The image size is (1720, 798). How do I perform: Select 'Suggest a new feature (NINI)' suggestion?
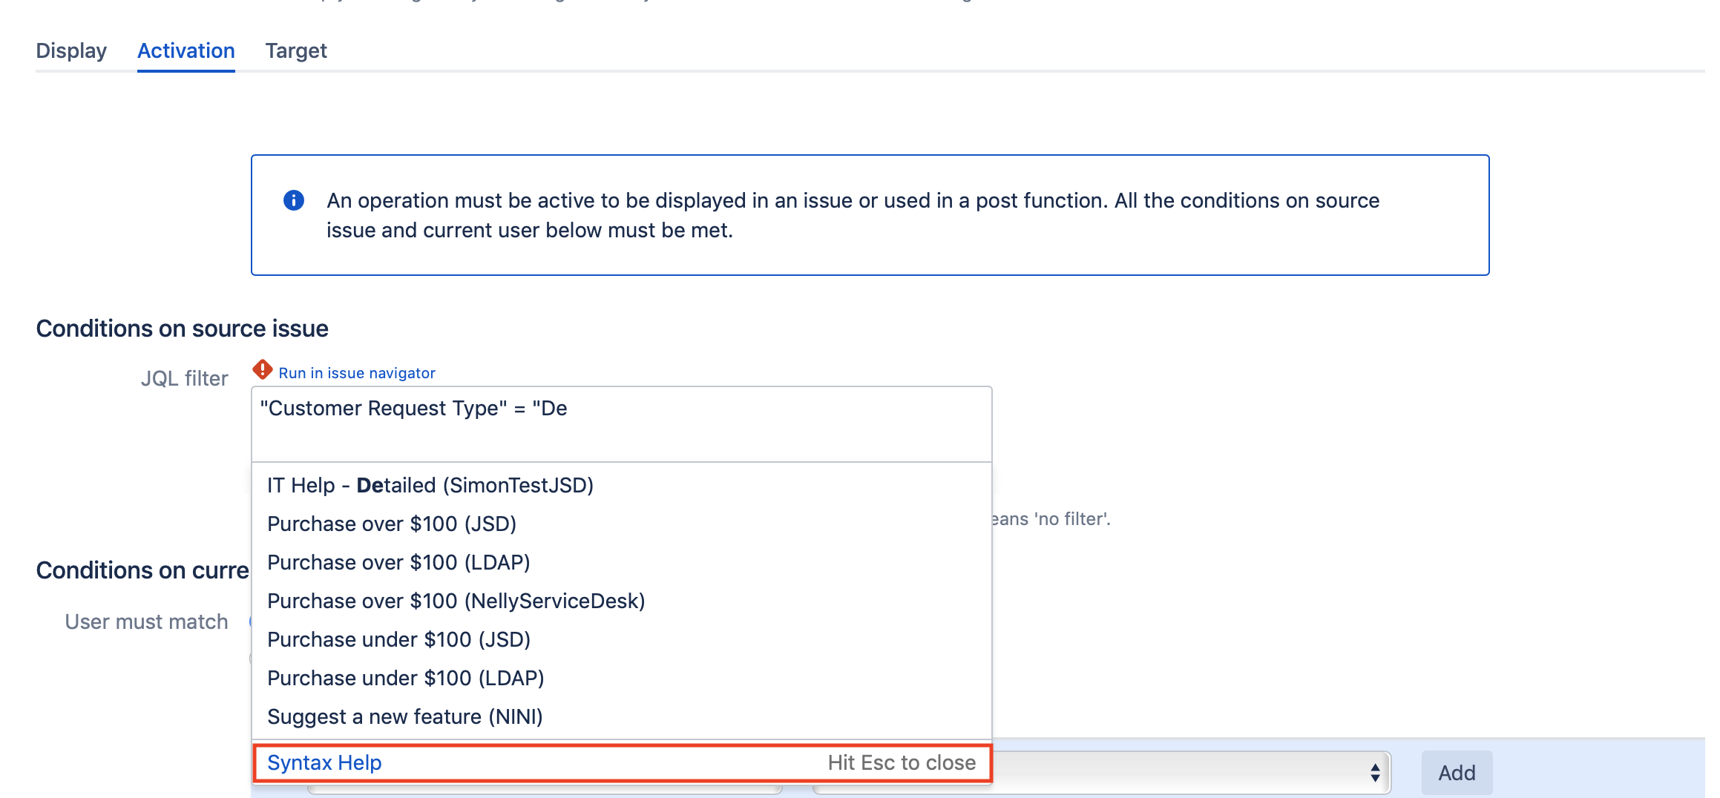[x=404, y=716]
